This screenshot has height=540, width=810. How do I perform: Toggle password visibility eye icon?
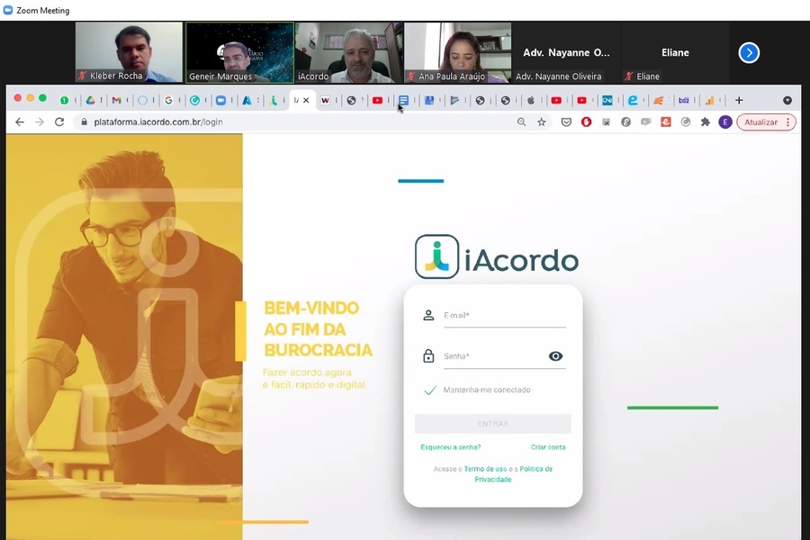click(555, 356)
